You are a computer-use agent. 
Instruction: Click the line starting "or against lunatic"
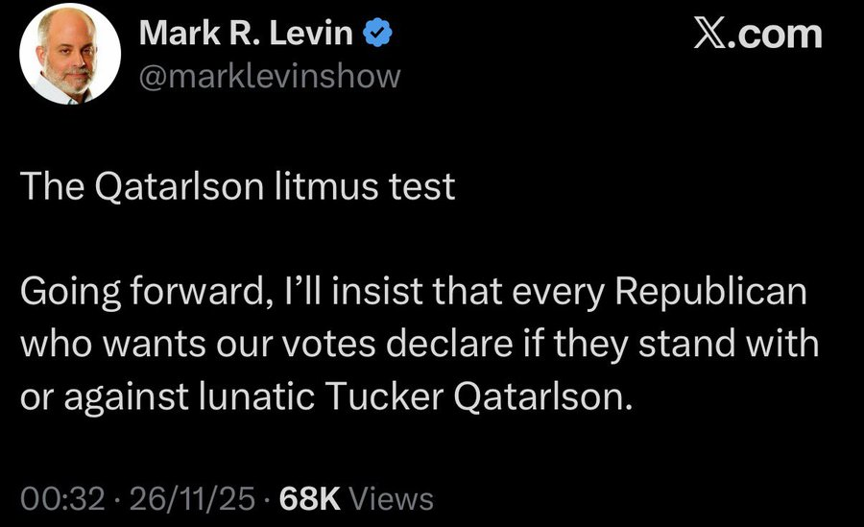tap(327, 395)
